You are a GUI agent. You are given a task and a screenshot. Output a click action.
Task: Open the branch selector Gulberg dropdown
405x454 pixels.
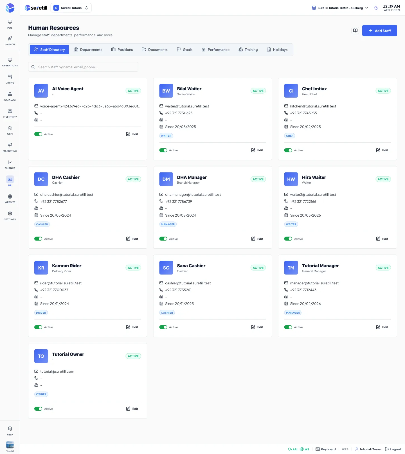340,8
